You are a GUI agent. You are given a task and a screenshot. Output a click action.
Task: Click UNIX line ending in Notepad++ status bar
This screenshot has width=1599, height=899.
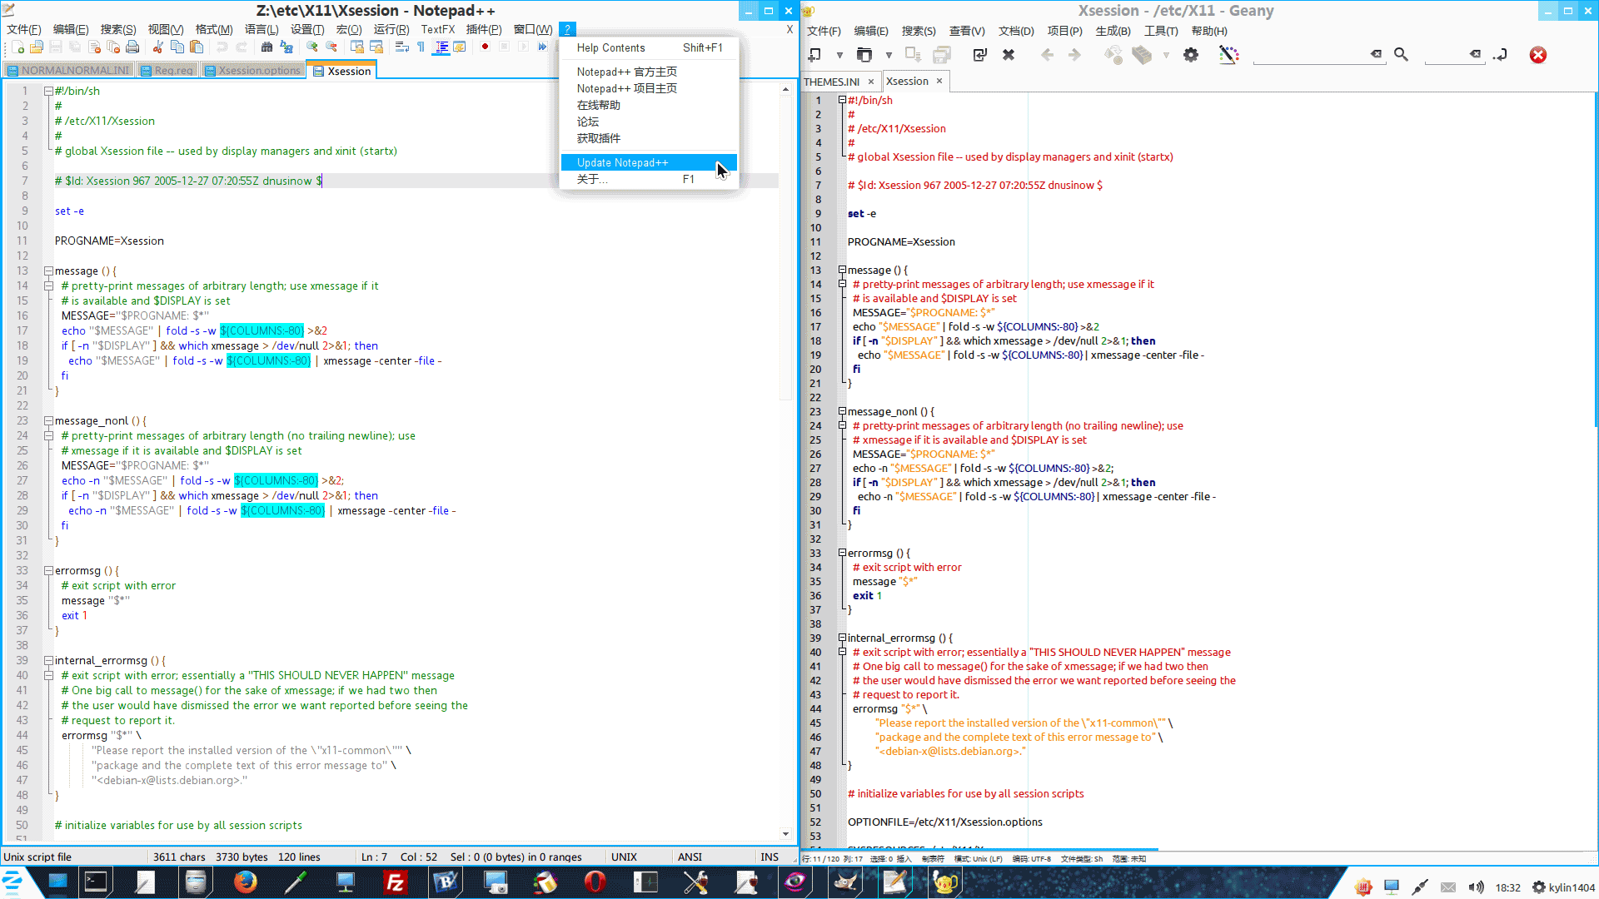point(624,857)
